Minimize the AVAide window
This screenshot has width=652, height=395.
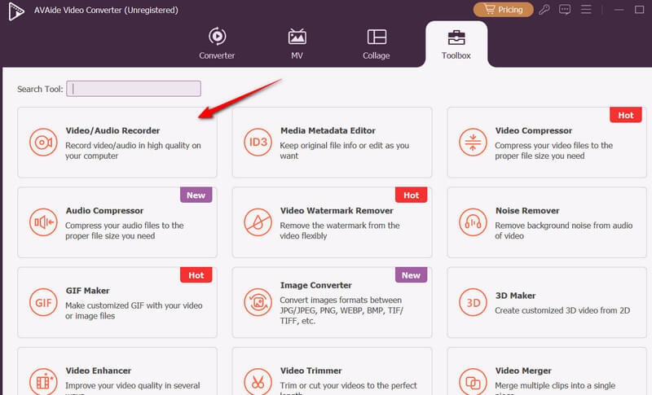pos(619,10)
